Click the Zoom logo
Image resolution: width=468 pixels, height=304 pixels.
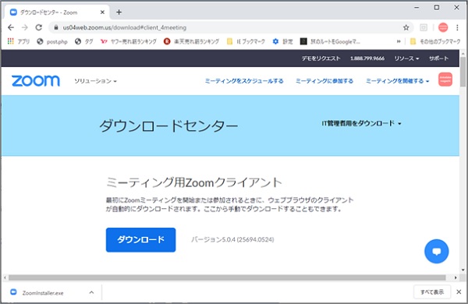point(36,81)
